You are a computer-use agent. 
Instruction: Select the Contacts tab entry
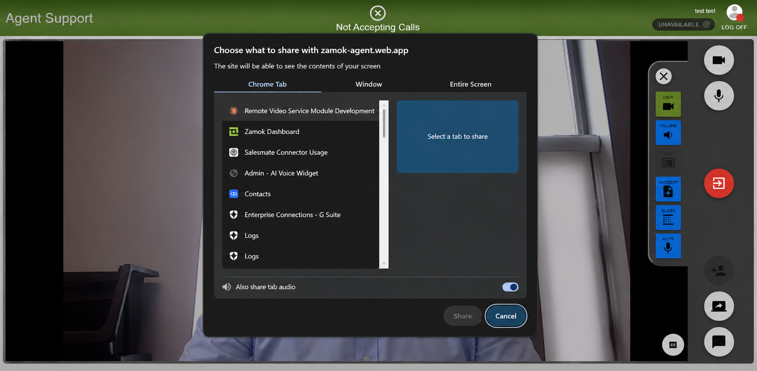301,194
